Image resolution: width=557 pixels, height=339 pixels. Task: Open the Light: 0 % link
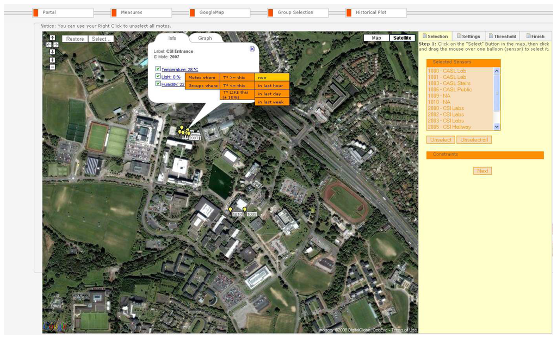pos(171,77)
